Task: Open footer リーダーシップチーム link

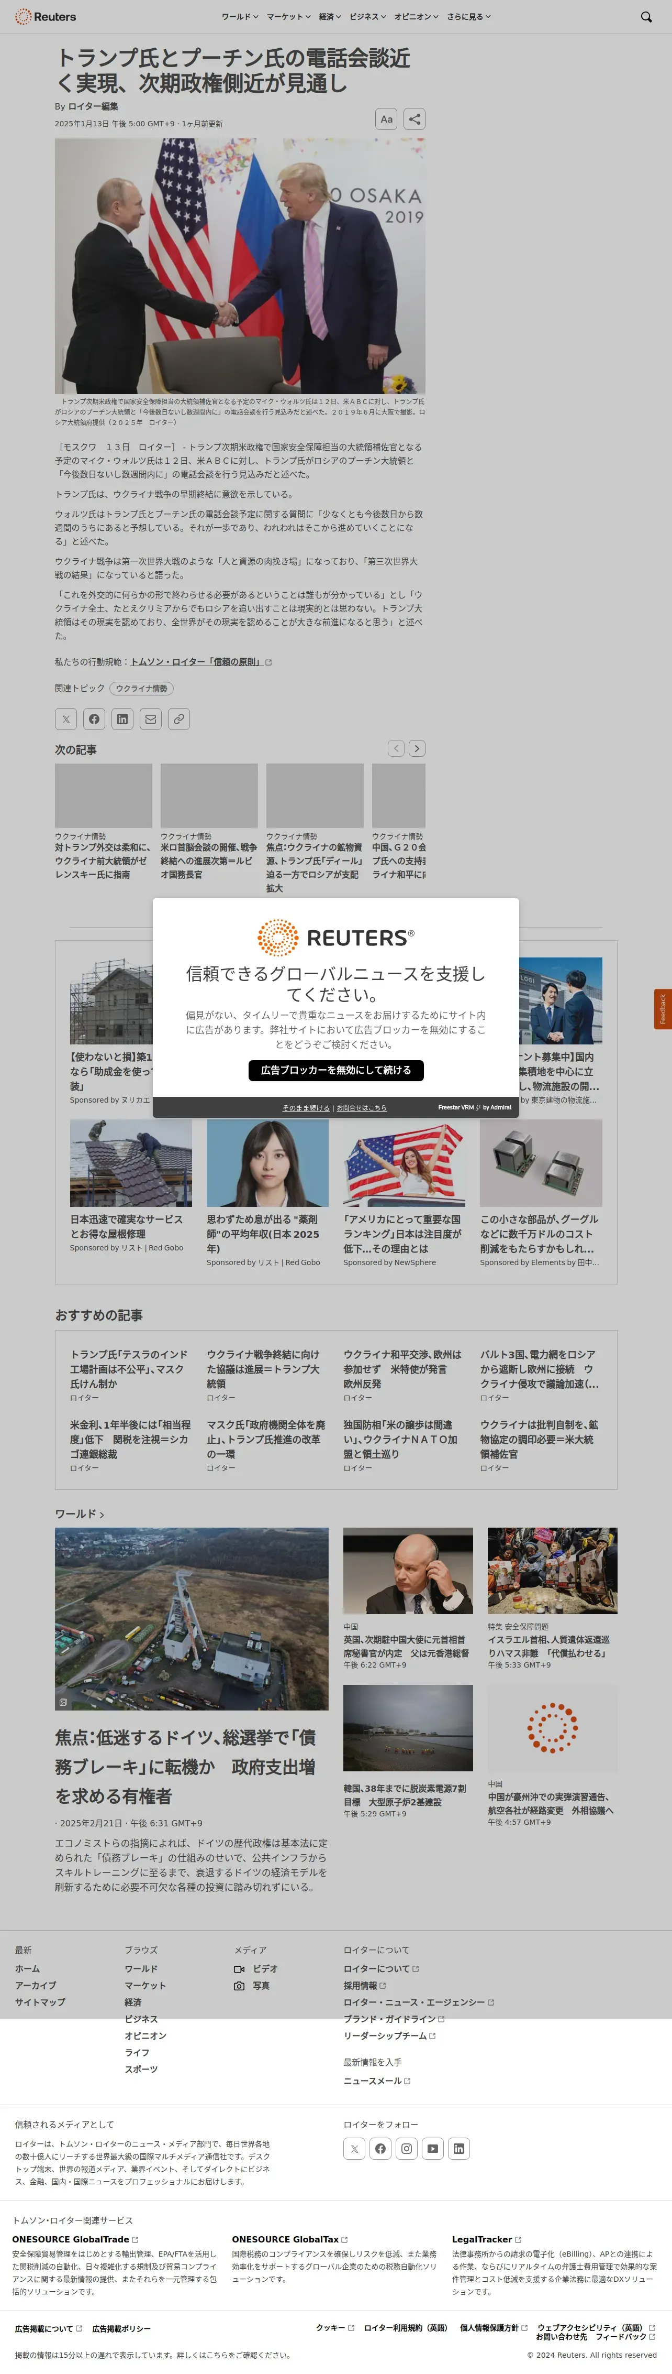Action: pyautogui.click(x=389, y=2036)
